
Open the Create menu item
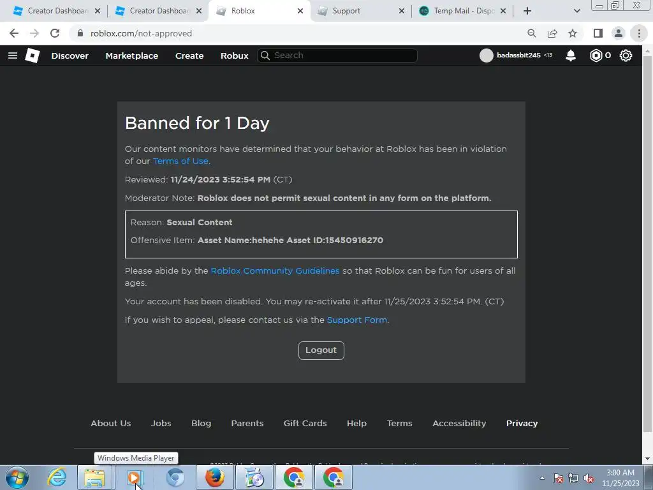click(x=189, y=56)
